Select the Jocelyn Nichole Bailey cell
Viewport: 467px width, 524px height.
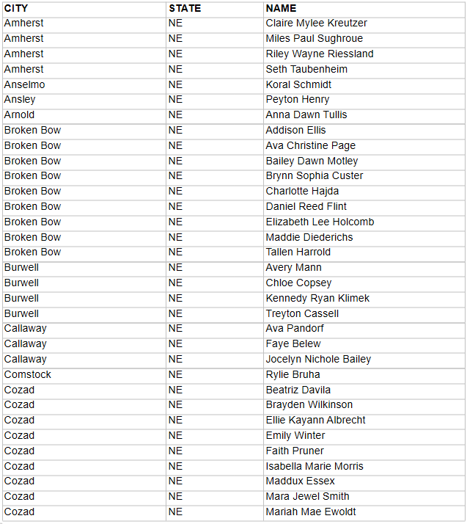[x=318, y=360]
